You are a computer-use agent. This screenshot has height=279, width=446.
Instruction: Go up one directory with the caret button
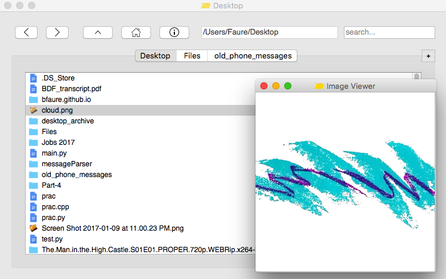pyautogui.click(x=98, y=32)
